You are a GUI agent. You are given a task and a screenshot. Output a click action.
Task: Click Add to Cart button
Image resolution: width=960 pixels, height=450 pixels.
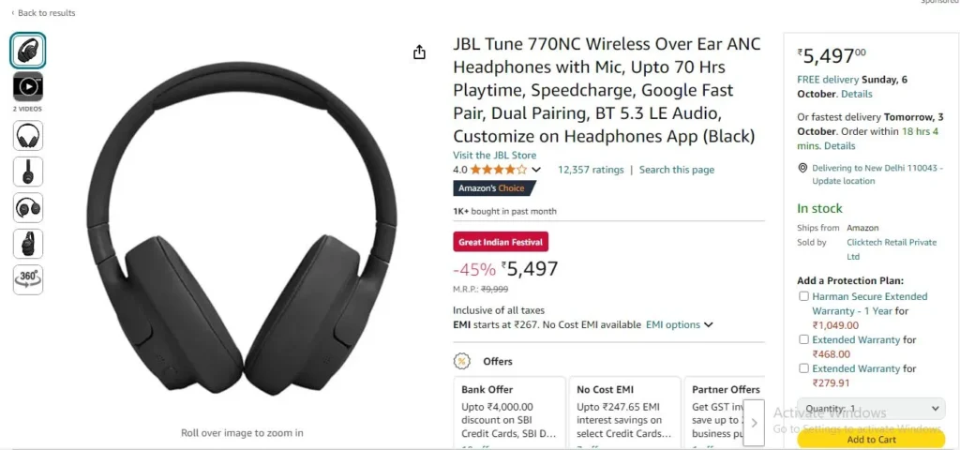coord(871,439)
